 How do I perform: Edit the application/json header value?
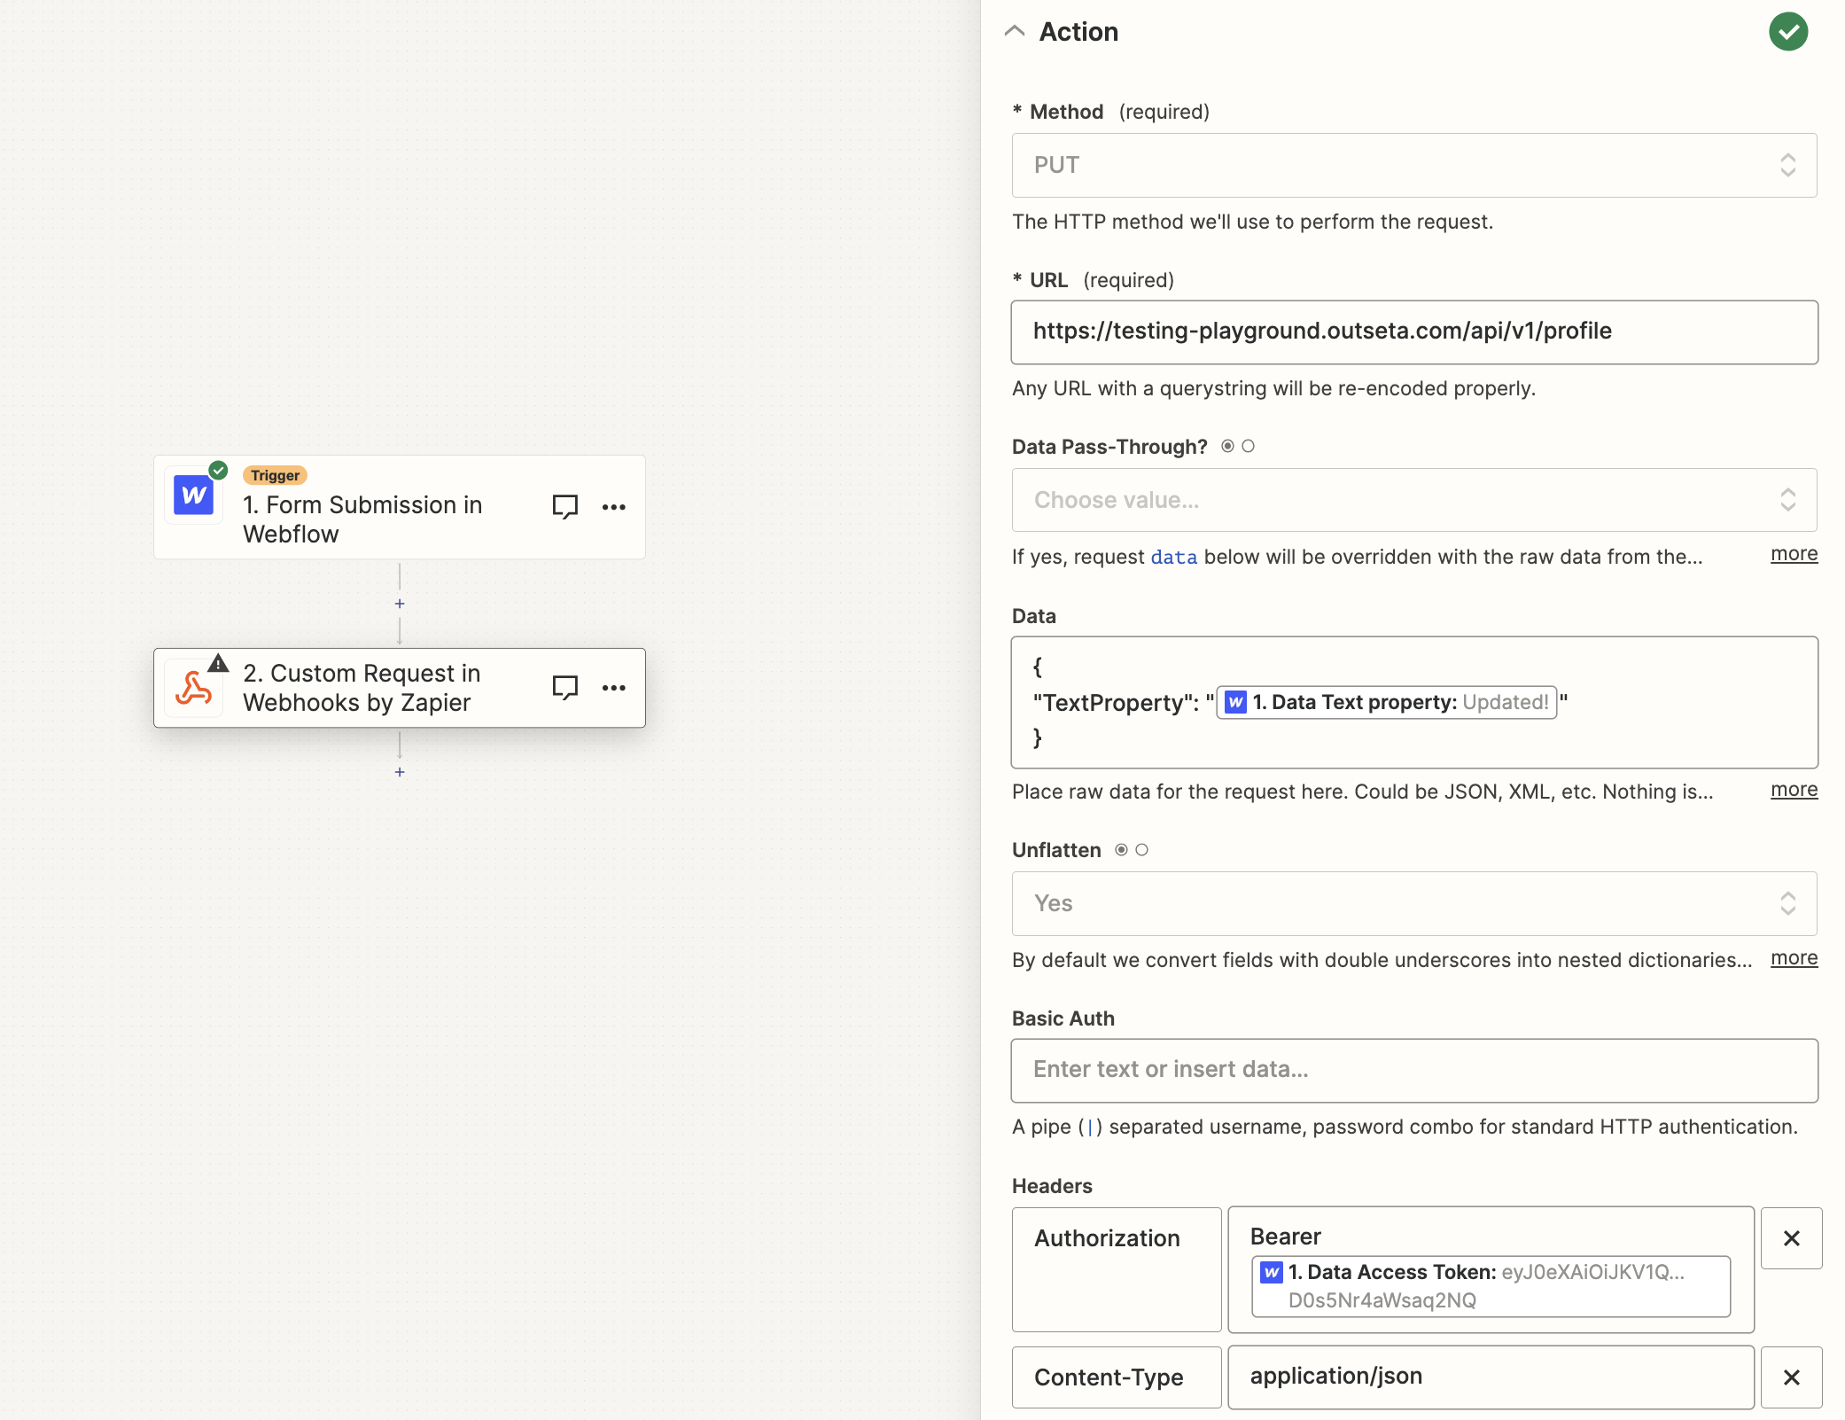click(x=1491, y=1377)
